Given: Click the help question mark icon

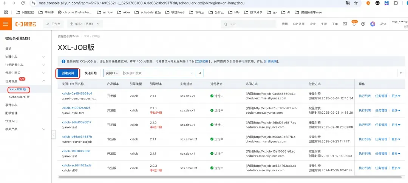Looking at the screenshot, I should click(x=363, y=24).
